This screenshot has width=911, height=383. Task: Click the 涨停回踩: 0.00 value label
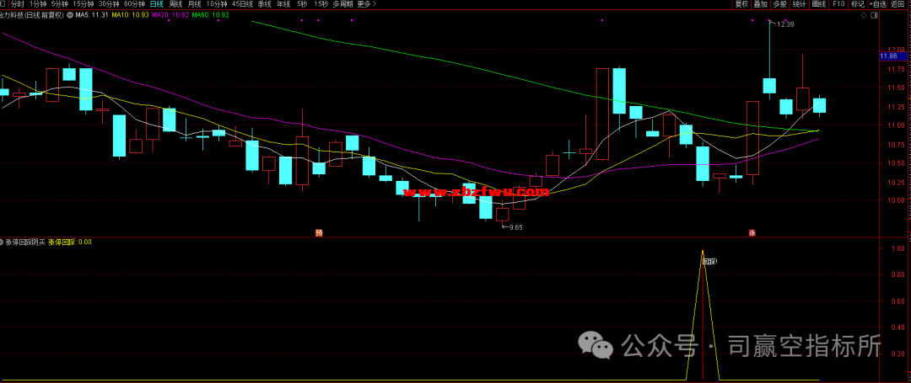70,242
